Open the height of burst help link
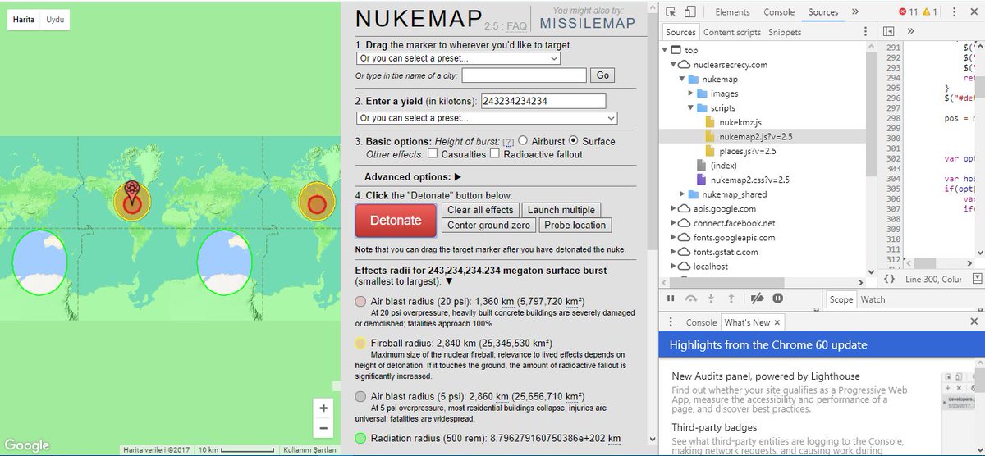 point(508,142)
